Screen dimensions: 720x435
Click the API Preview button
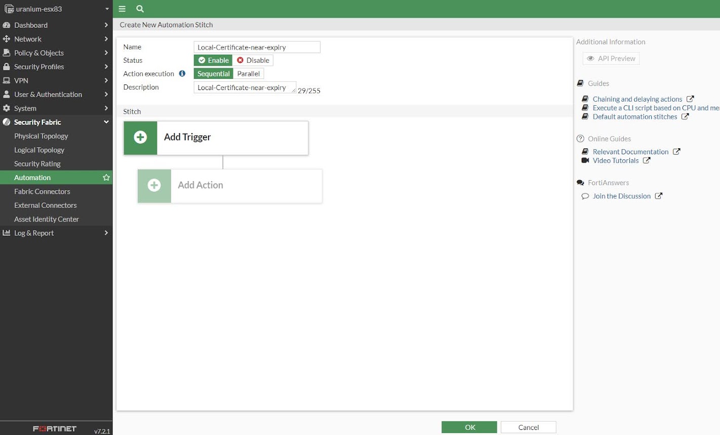click(611, 59)
